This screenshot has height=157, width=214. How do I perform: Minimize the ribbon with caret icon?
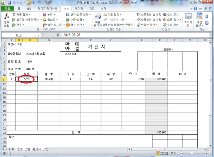(x=191, y=9)
